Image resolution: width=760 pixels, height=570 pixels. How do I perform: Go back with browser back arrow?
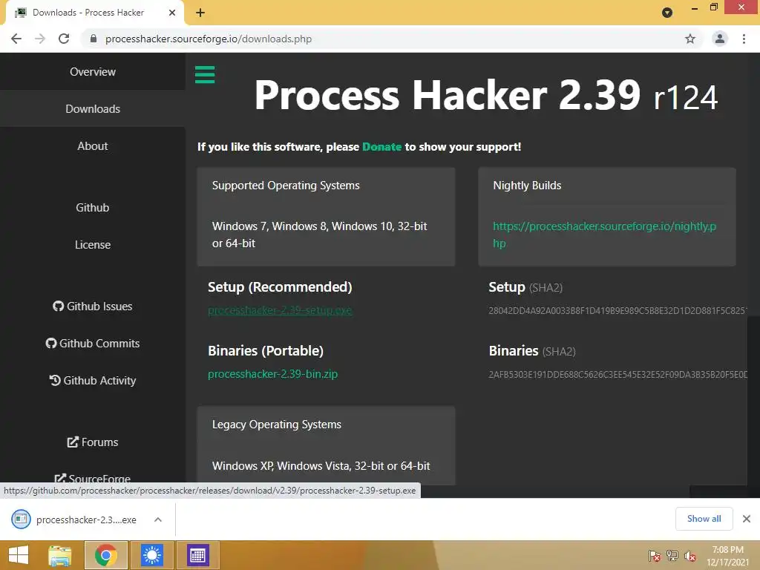16,39
